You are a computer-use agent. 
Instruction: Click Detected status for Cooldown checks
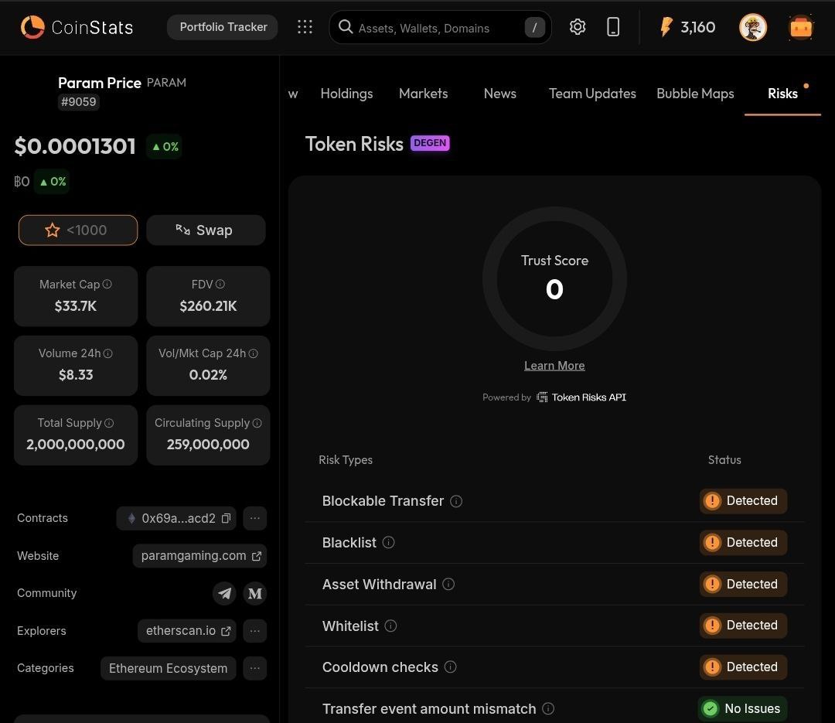744,667
